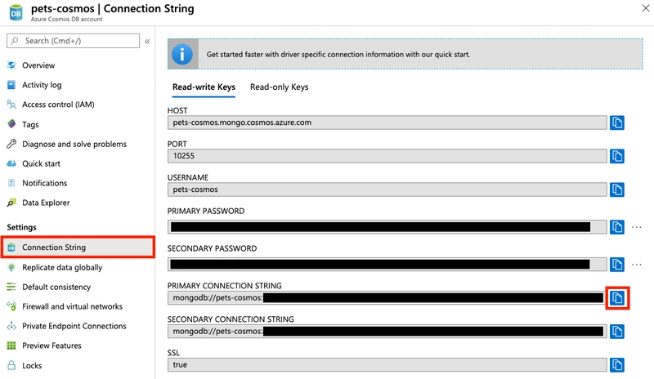Image resolution: width=654 pixels, height=379 pixels.
Task: Click the sidebar Search field
Action: (73, 41)
